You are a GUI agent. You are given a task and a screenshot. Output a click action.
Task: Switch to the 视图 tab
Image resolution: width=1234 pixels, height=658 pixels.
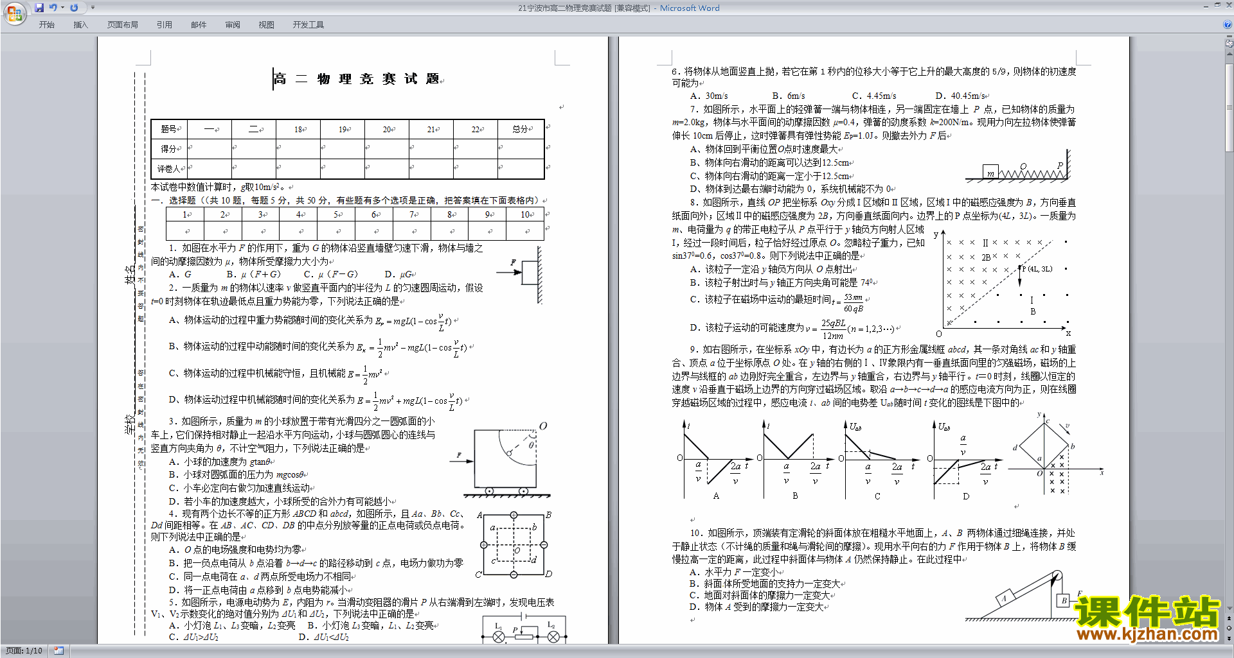click(266, 25)
